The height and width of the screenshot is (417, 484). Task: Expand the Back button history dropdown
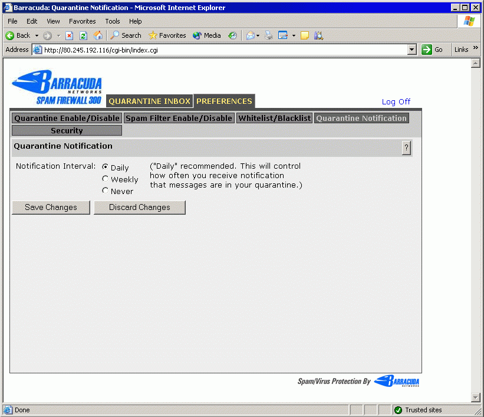click(37, 35)
